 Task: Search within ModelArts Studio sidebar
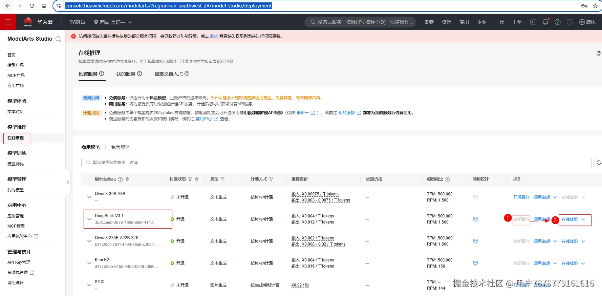pyautogui.click(x=58, y=39)
